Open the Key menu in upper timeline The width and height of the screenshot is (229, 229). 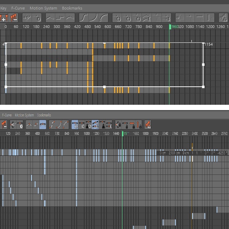tap(3, 8)
